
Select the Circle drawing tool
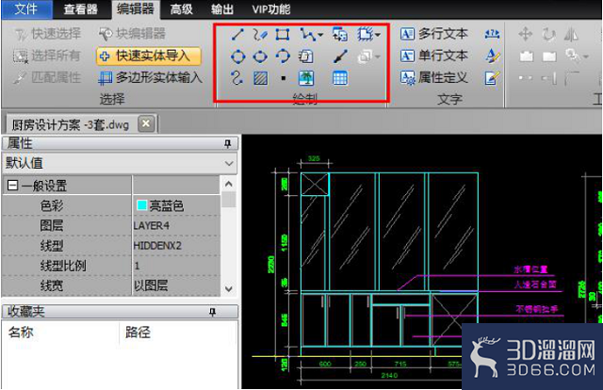[x=237, y=57]
